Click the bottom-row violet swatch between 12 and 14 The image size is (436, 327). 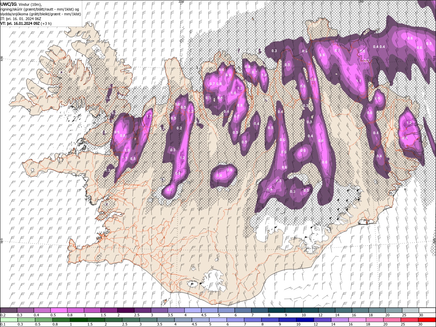323,320
